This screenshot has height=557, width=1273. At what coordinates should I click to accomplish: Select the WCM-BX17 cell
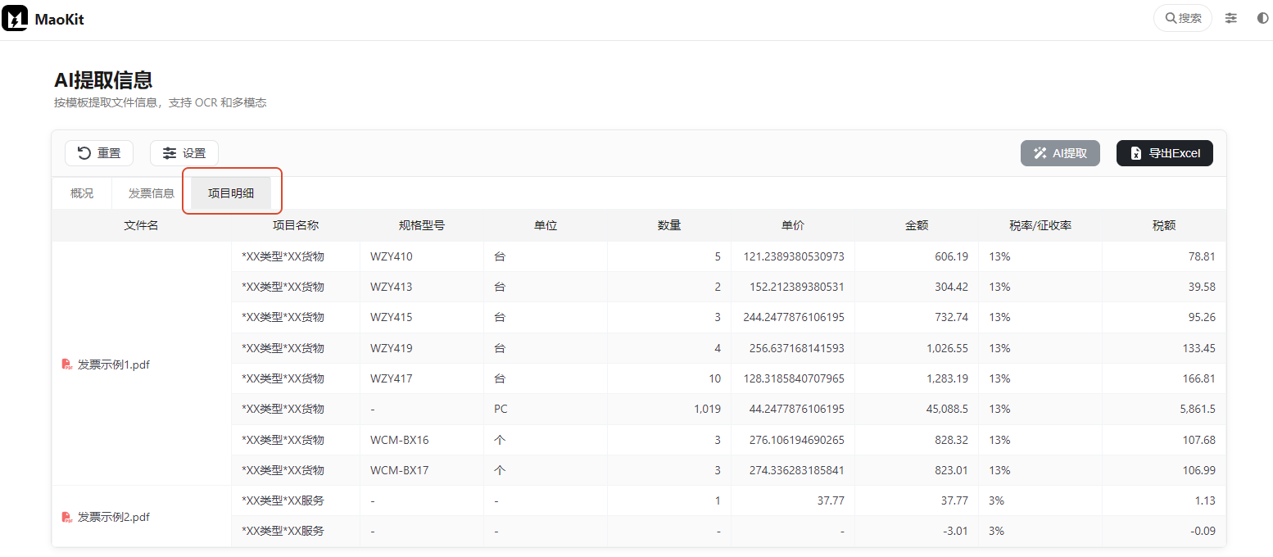click(422, 470)
